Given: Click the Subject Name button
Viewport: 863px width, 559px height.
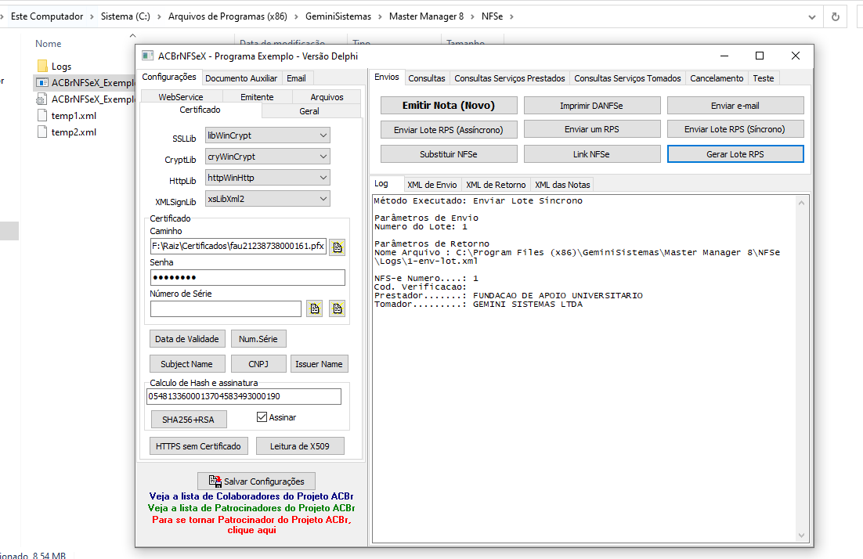Looking at the screenshot, I should pyautogui.click(x=186, y=364).
